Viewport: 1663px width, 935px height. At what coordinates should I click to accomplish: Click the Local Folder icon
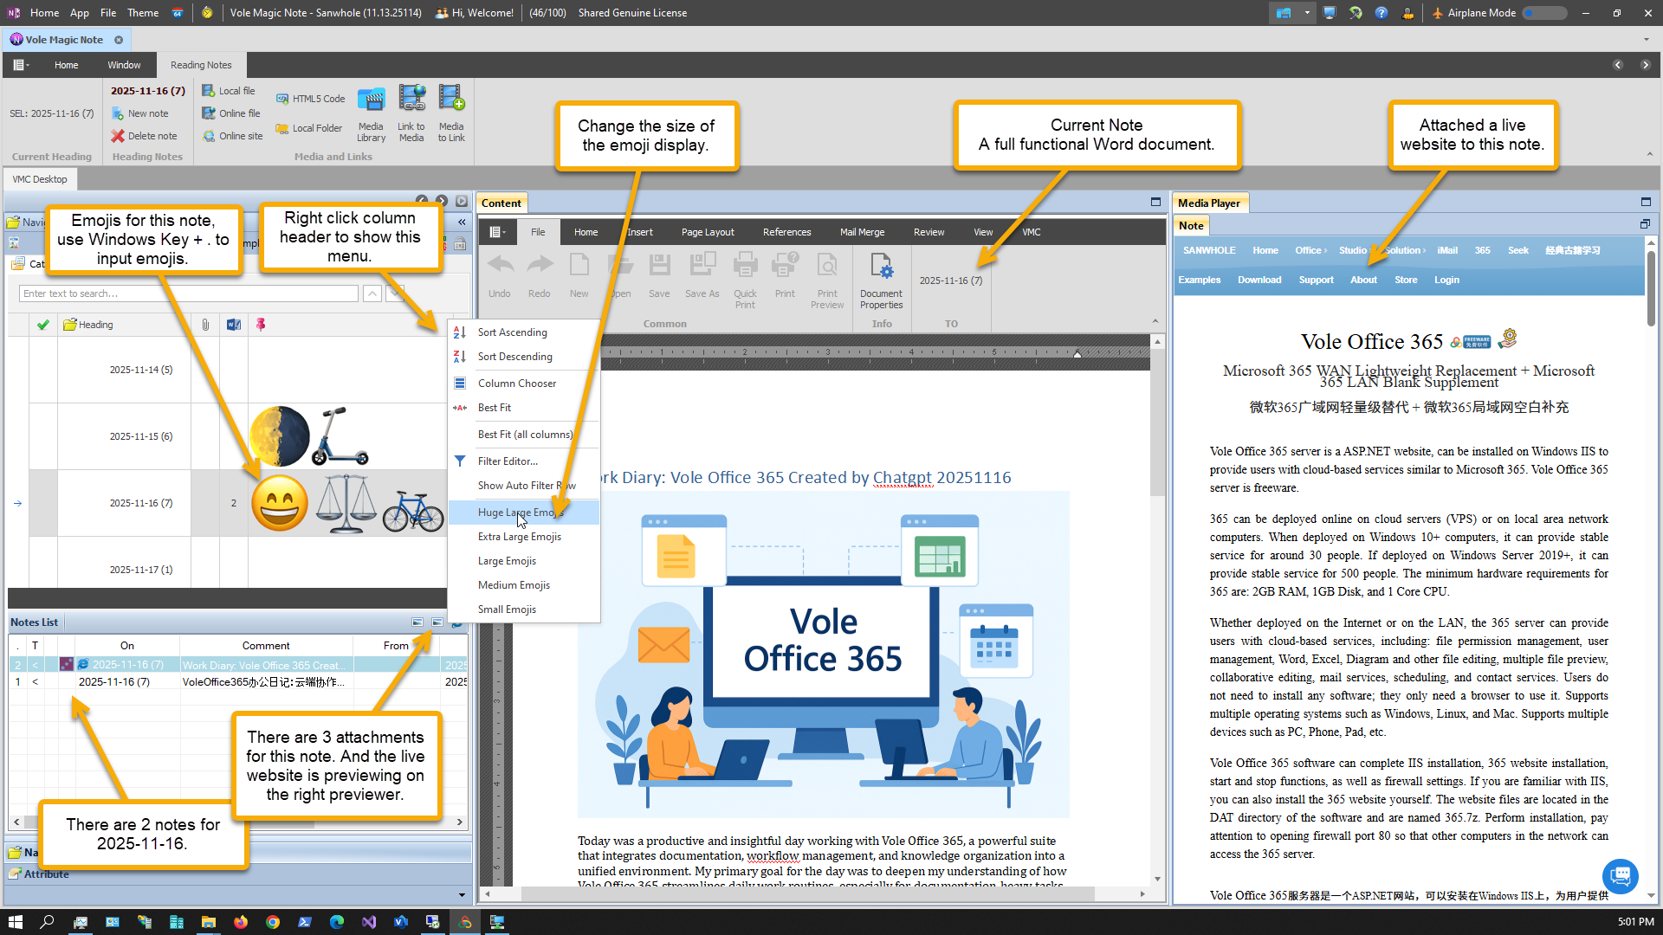coord(282,128)
